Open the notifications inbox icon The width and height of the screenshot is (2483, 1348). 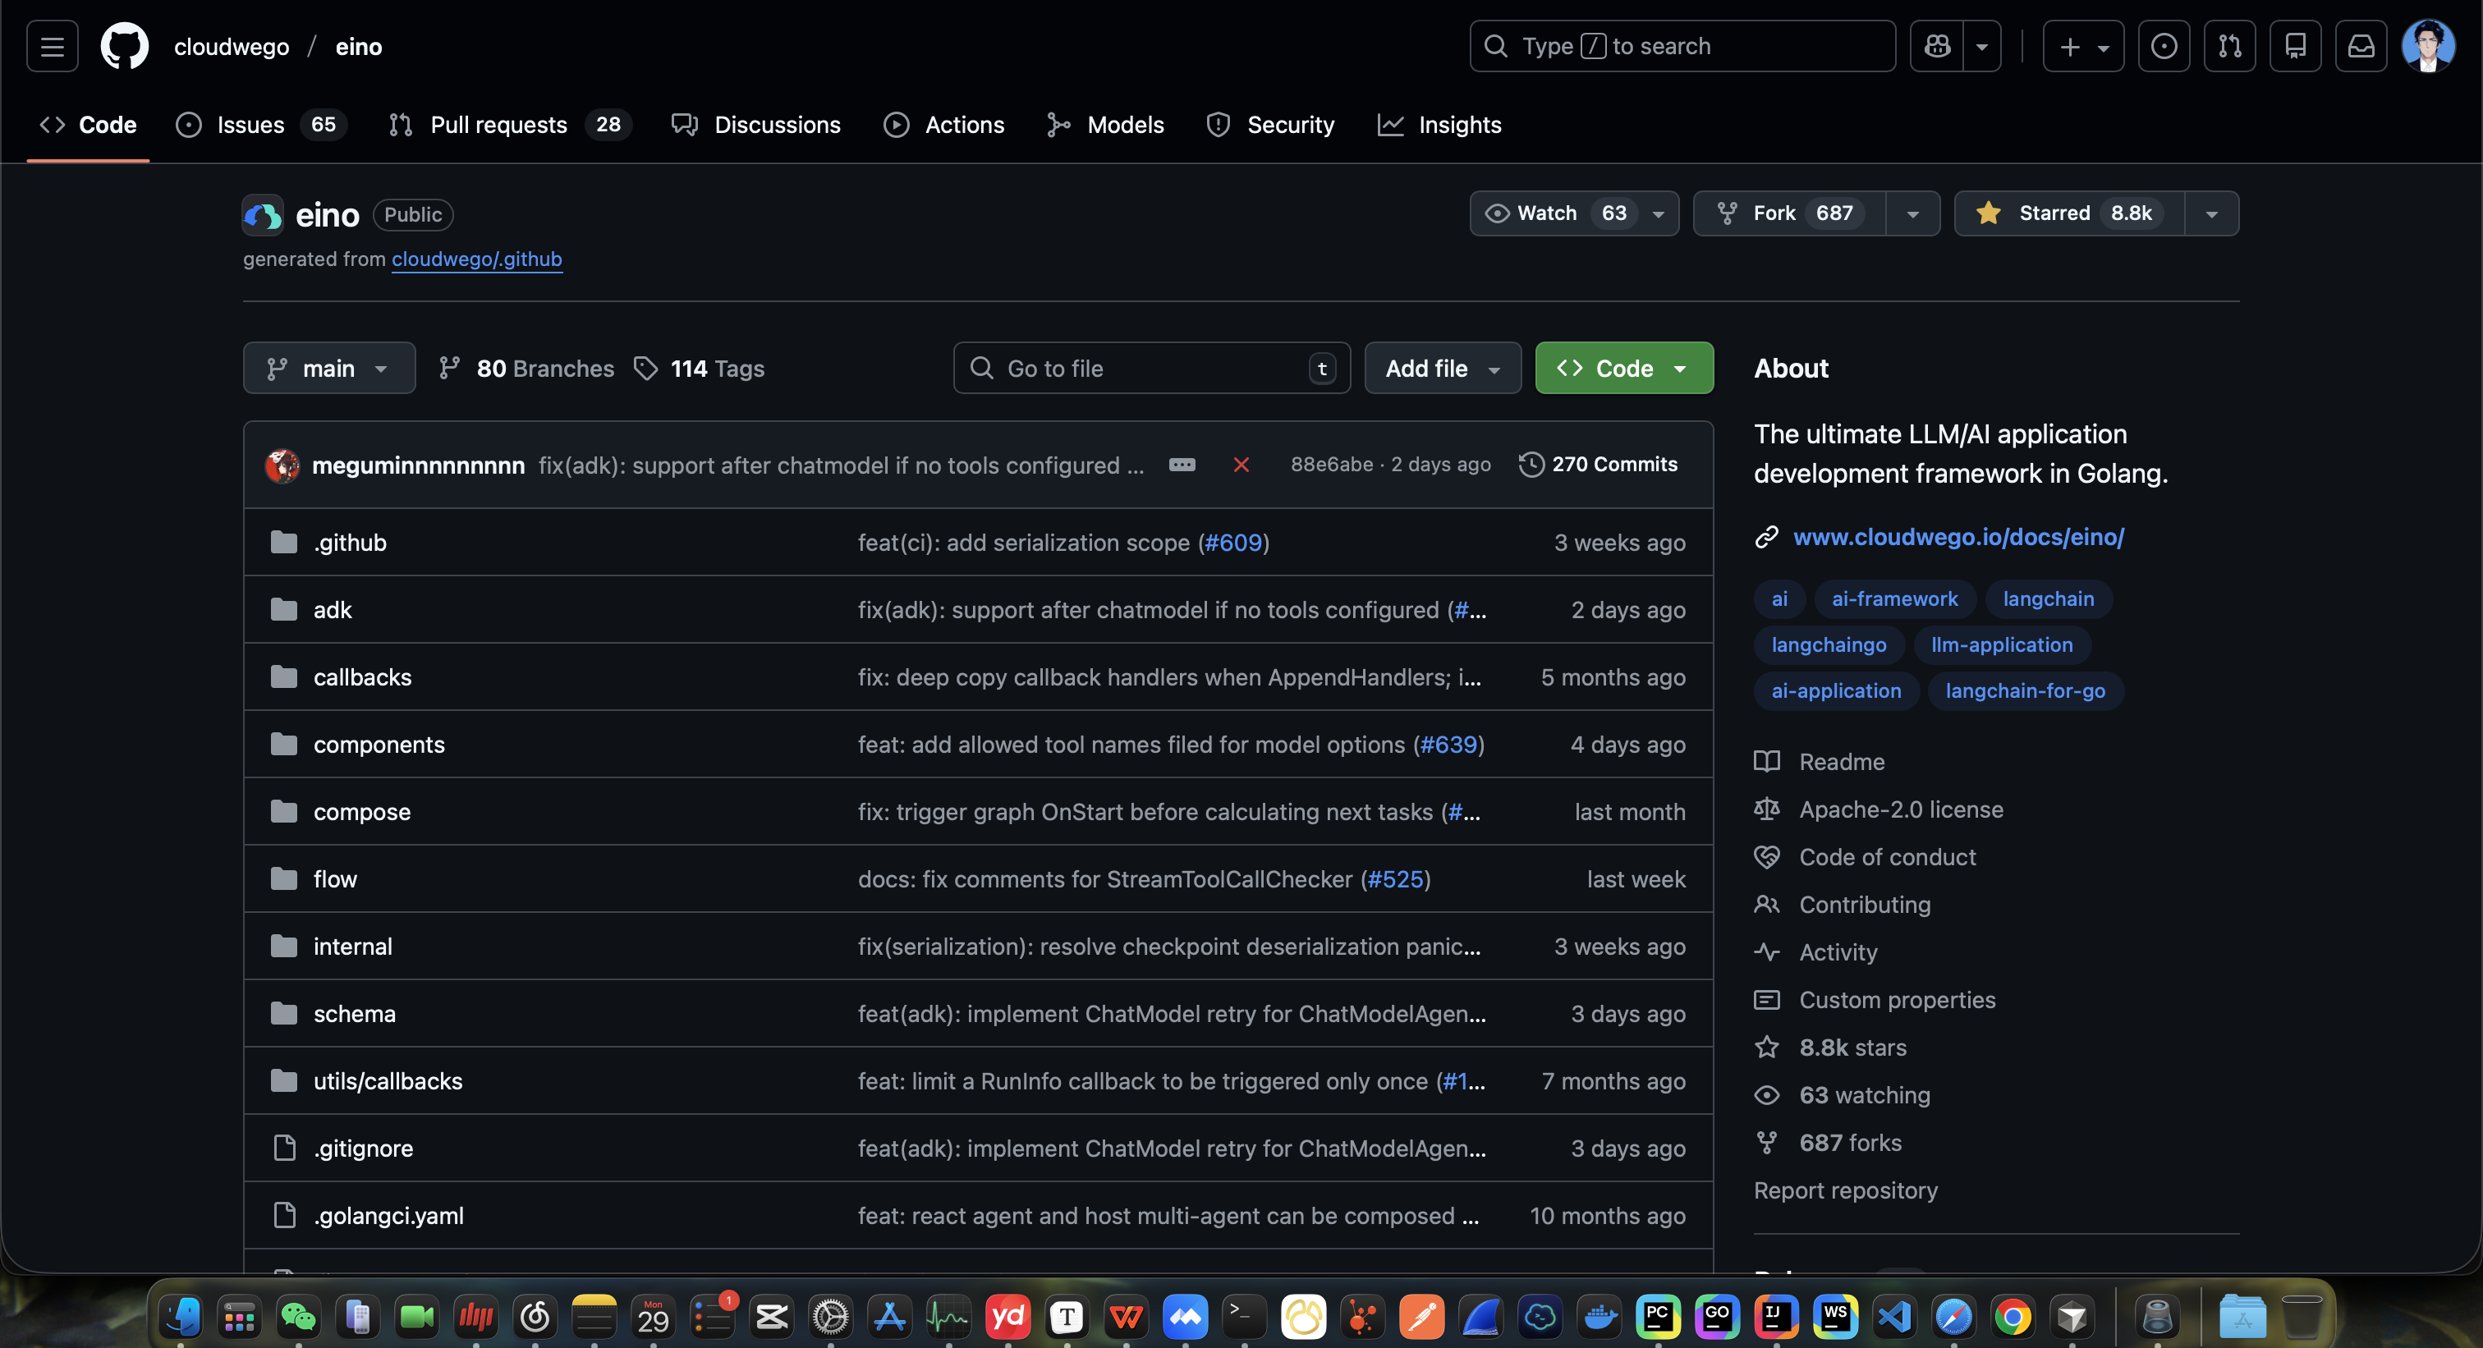tap(2361, 46)
